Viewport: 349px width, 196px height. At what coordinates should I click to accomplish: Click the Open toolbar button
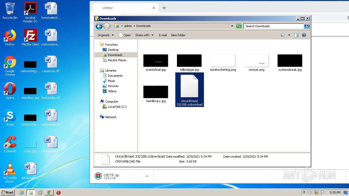125,35
